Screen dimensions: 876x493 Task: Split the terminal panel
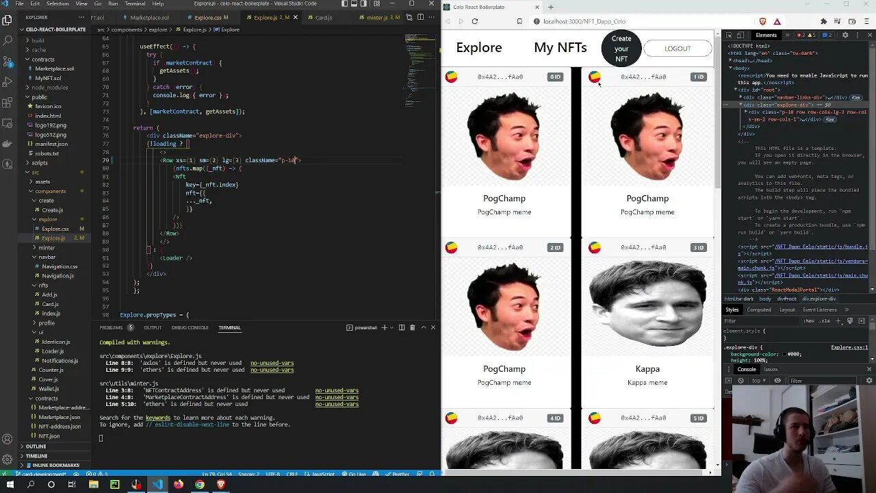tap(402, 327)
